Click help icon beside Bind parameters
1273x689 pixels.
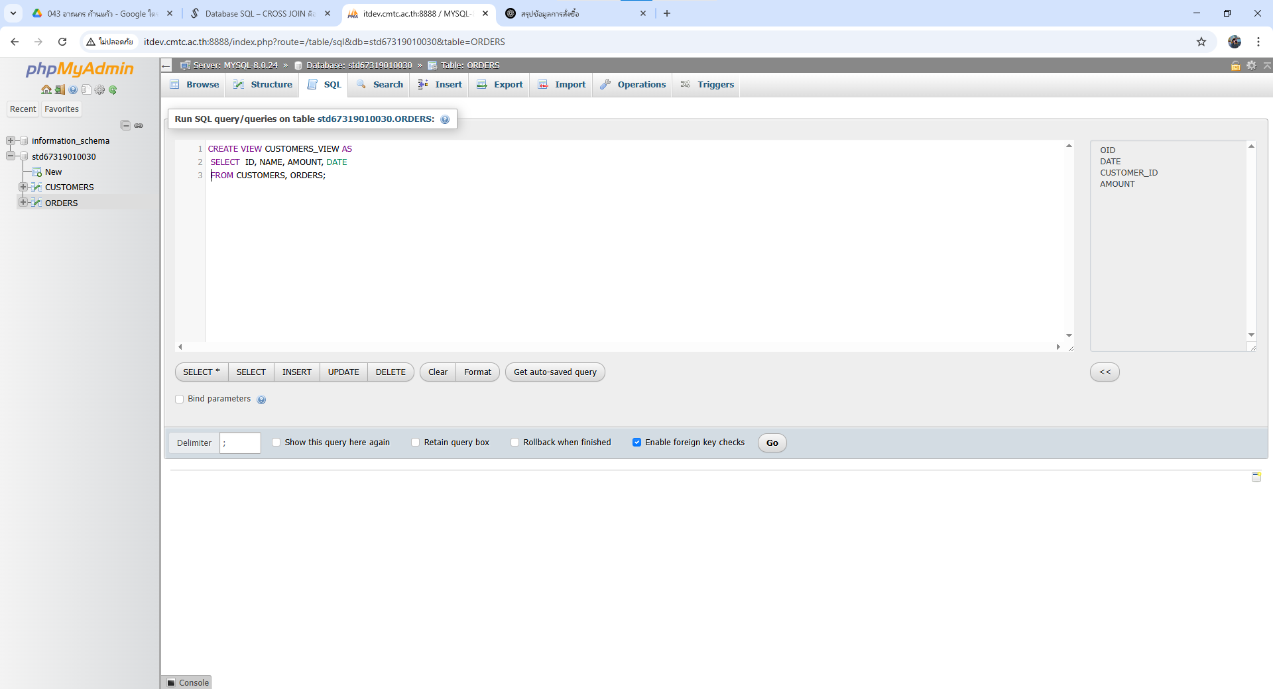point(261,399)
